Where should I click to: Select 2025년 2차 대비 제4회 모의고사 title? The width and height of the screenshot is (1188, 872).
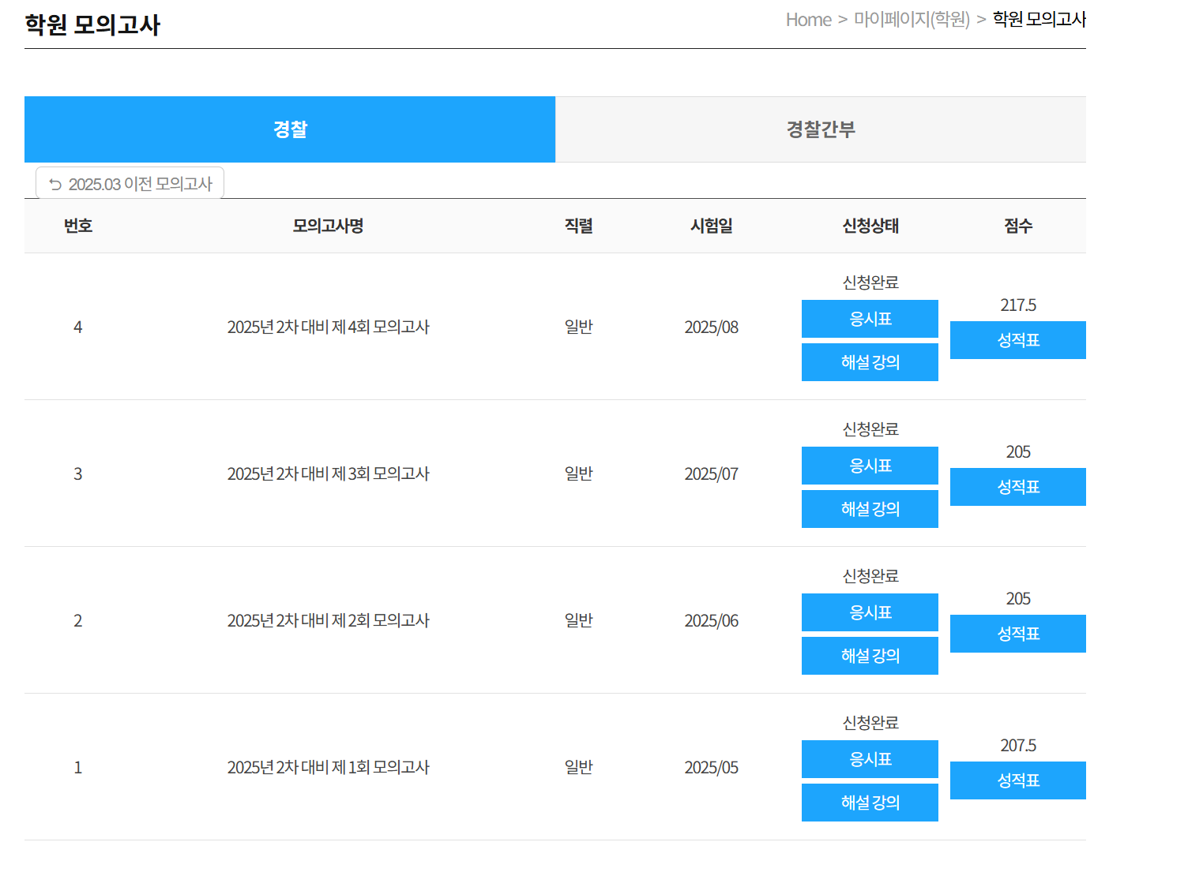click(328, 327)
